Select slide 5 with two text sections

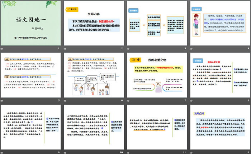pos(31,75)
